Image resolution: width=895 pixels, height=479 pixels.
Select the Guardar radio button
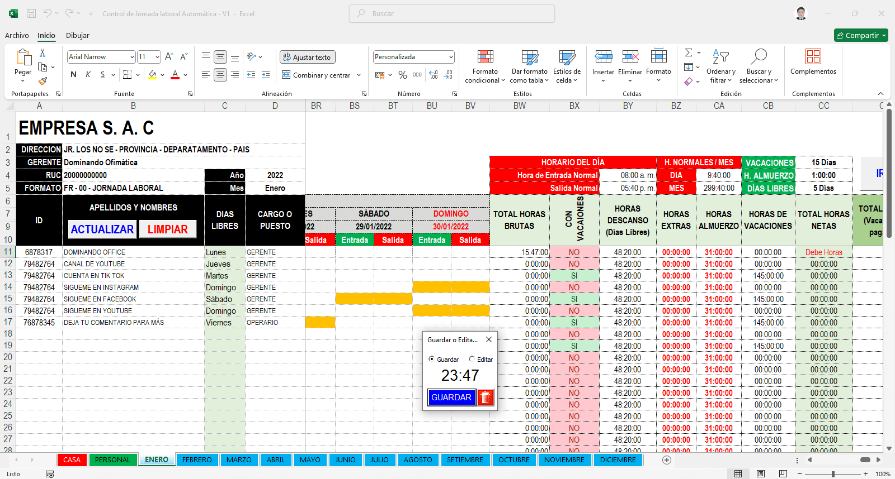[431, 359]
